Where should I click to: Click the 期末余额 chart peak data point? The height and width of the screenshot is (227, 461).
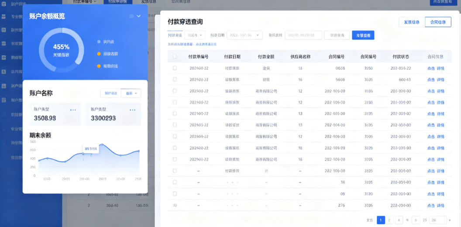click(102, 144)
